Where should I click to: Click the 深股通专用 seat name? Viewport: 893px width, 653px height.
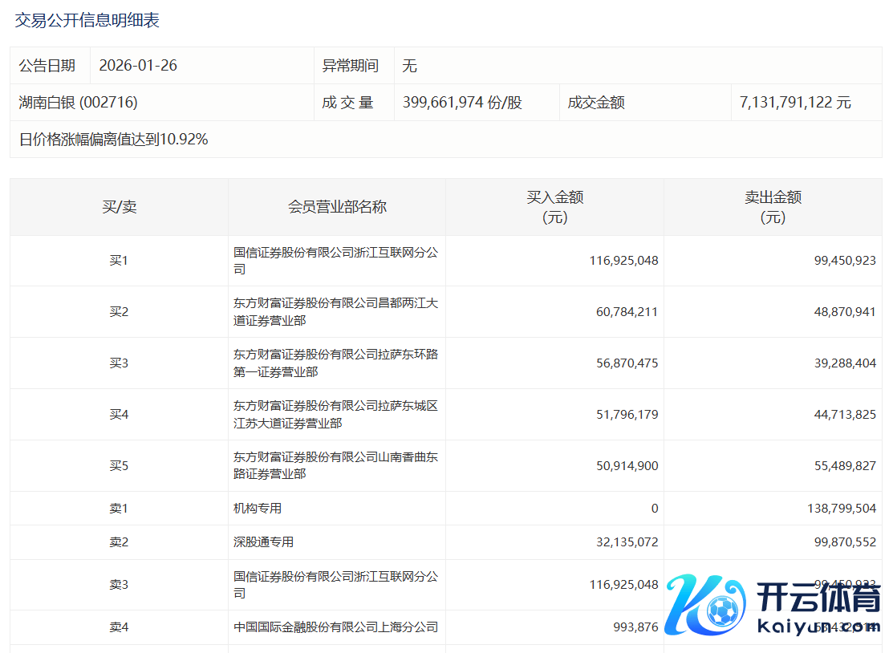tap(263, 542)
